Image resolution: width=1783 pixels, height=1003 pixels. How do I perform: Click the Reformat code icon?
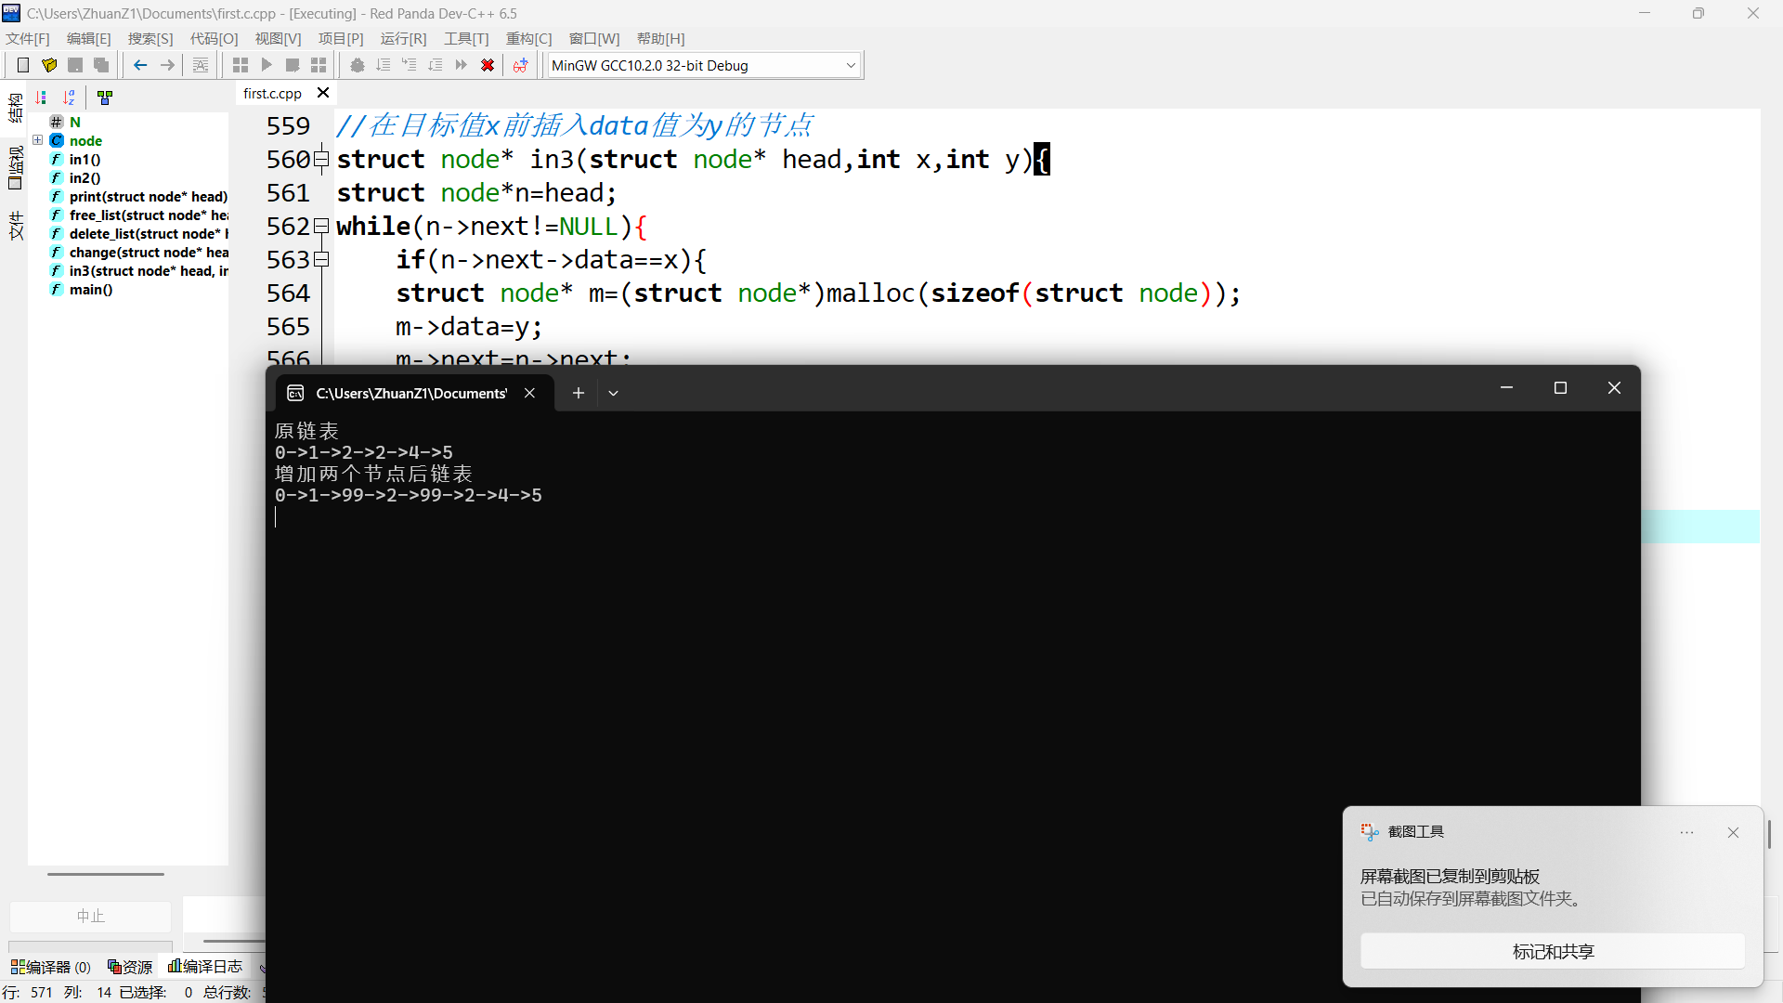(x=201, y=65)
